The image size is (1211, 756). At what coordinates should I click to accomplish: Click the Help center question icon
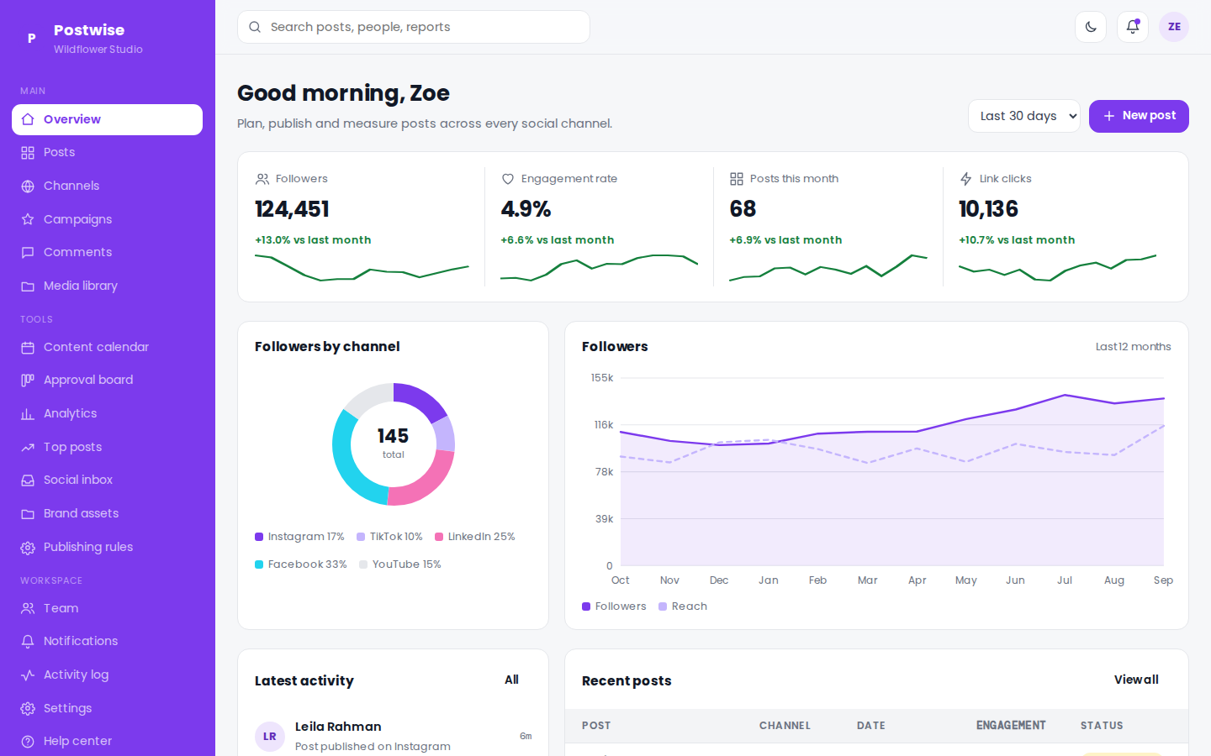(28, 742)
